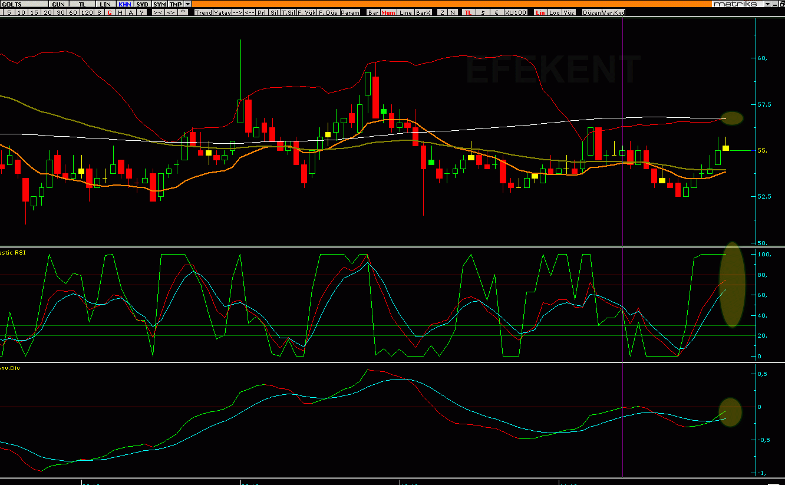Click the 60-minute period button
This screenshot has width=785, height=485.
point(72,12)
